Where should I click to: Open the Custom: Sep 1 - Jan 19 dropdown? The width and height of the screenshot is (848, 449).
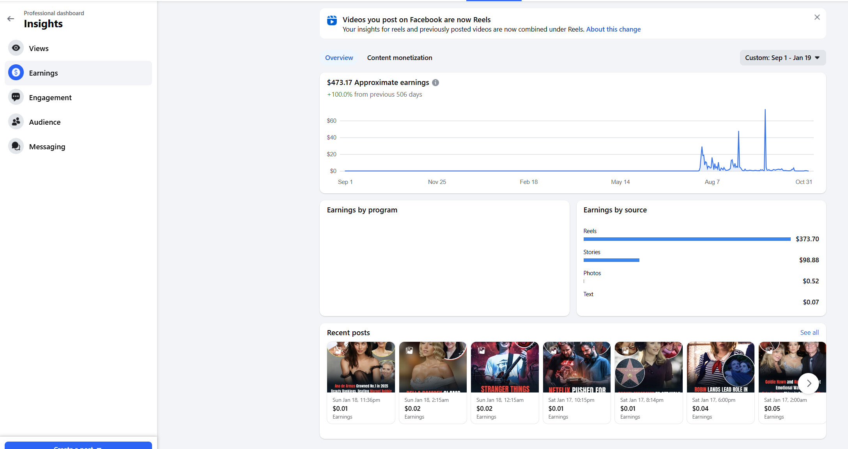[x=782, y=58]
